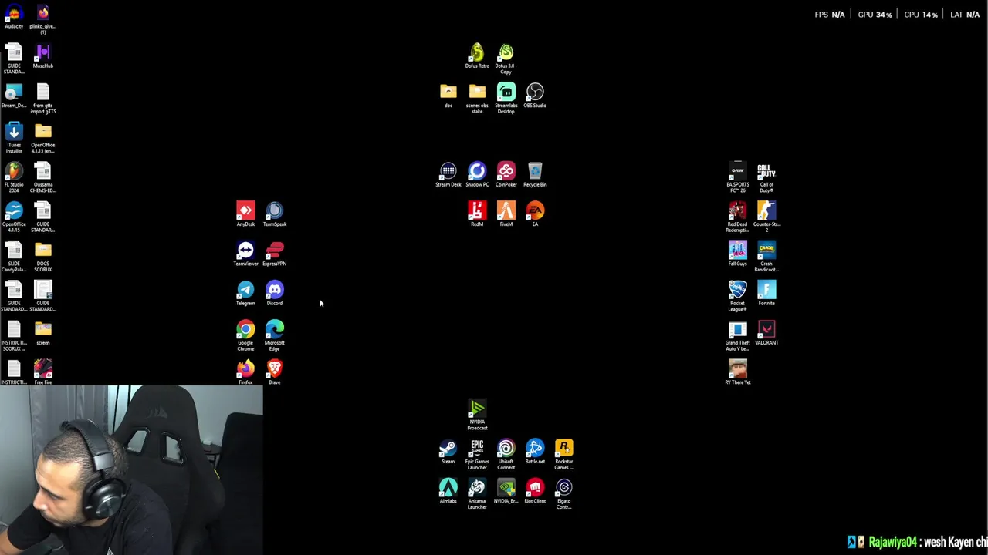This screenshot has height=555, width=988.
Task: Open Dofus Retro shortcut
Action: point(477,56)
